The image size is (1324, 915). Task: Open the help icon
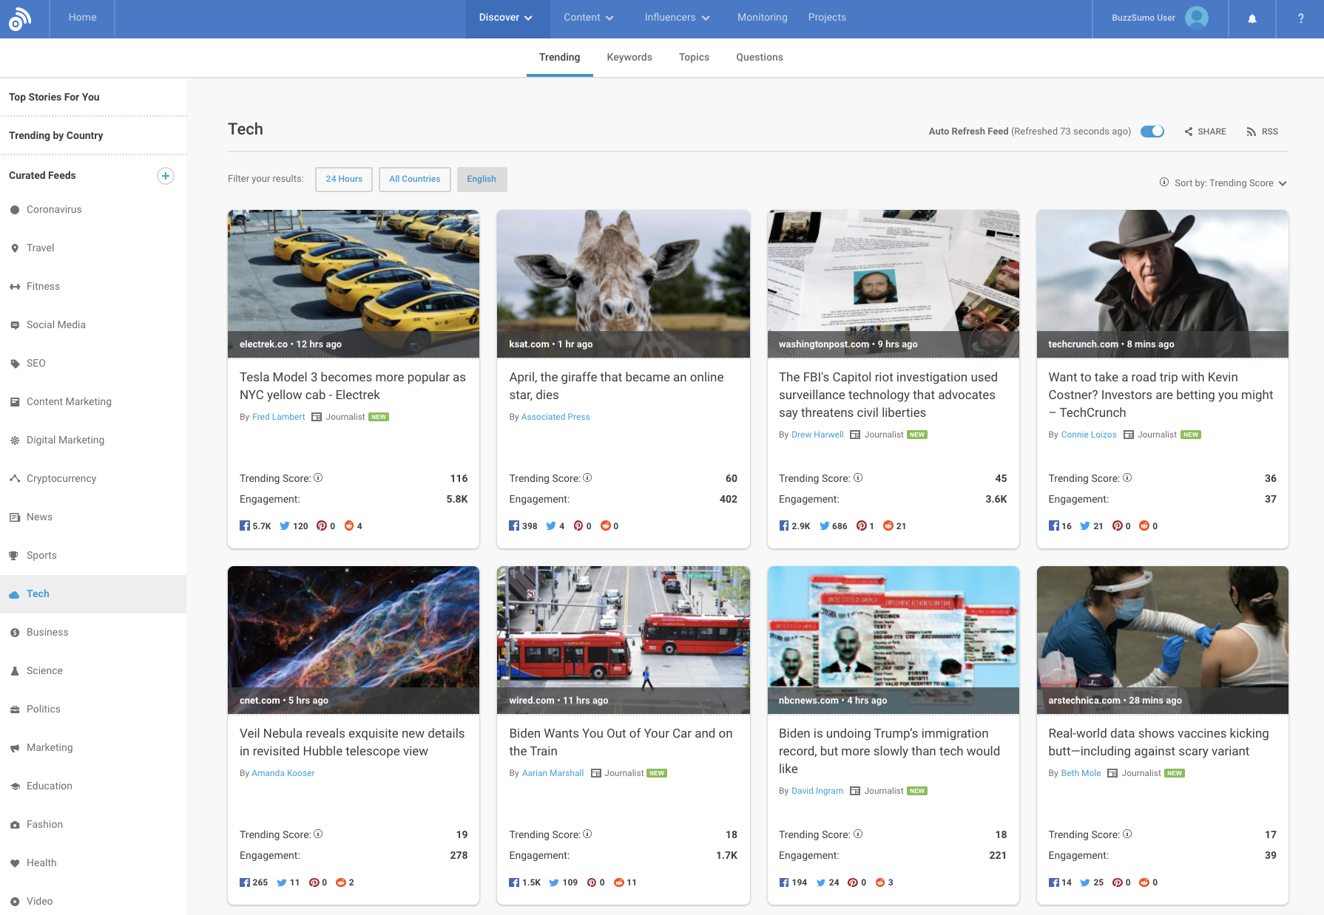coord(1300,18)
